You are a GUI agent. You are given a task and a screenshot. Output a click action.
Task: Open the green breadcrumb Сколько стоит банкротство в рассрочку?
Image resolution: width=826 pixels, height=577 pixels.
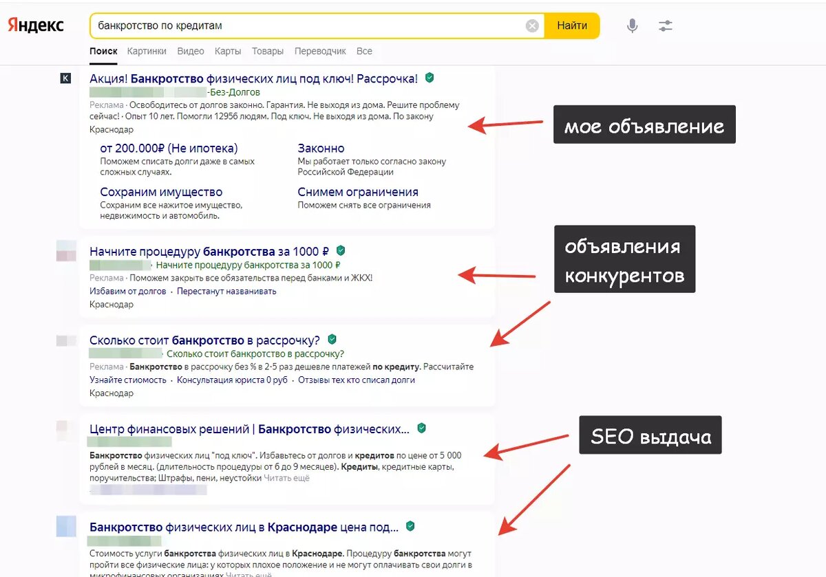(255, 354)
